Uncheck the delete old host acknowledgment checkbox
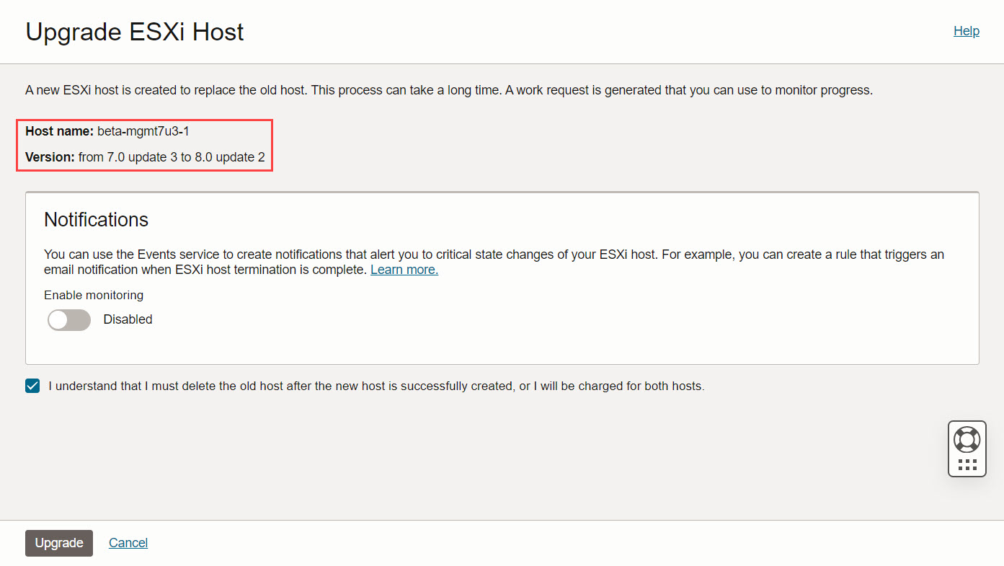This screenshot has height=566, width=1004. click(x=32, y=386)
